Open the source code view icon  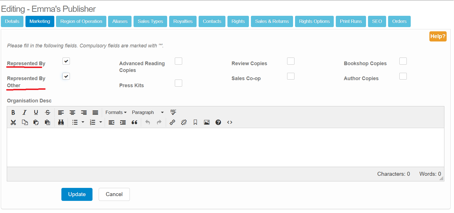pos(230,122)
